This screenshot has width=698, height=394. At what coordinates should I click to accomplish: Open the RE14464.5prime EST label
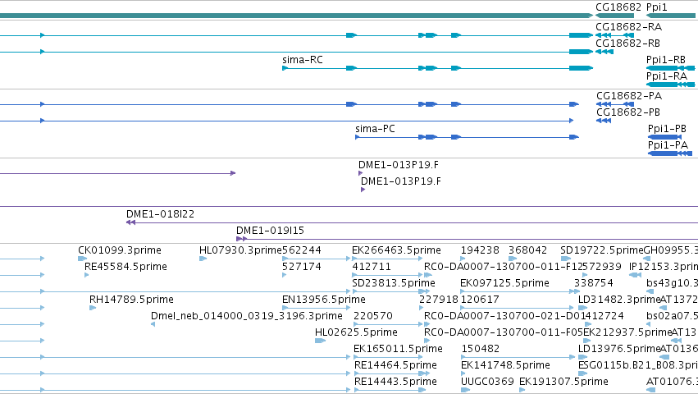(395, 365)
